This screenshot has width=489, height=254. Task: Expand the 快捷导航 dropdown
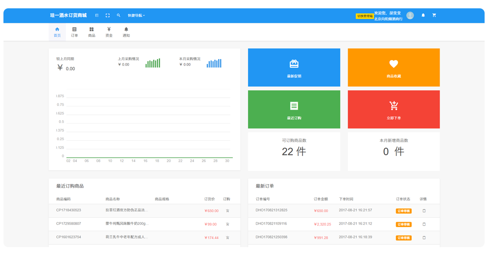[x=136, y=15]
